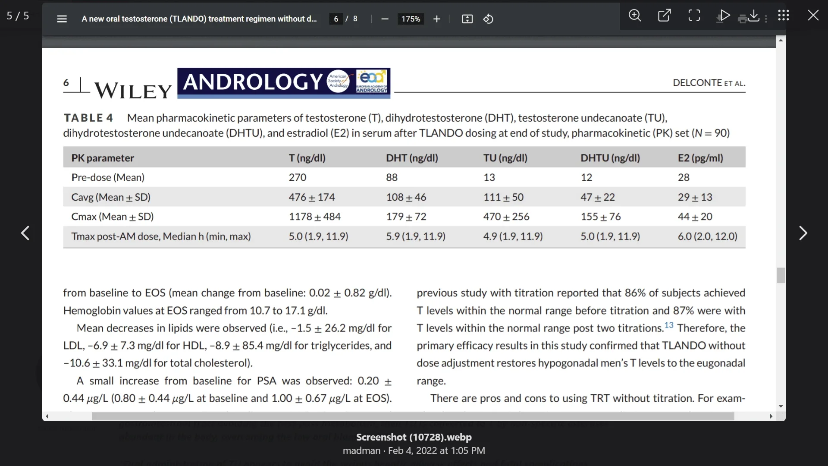The width and height of the screenshot is (828, 466).
Task: Open the nine-dot grid view
Action: coord(783,16)
